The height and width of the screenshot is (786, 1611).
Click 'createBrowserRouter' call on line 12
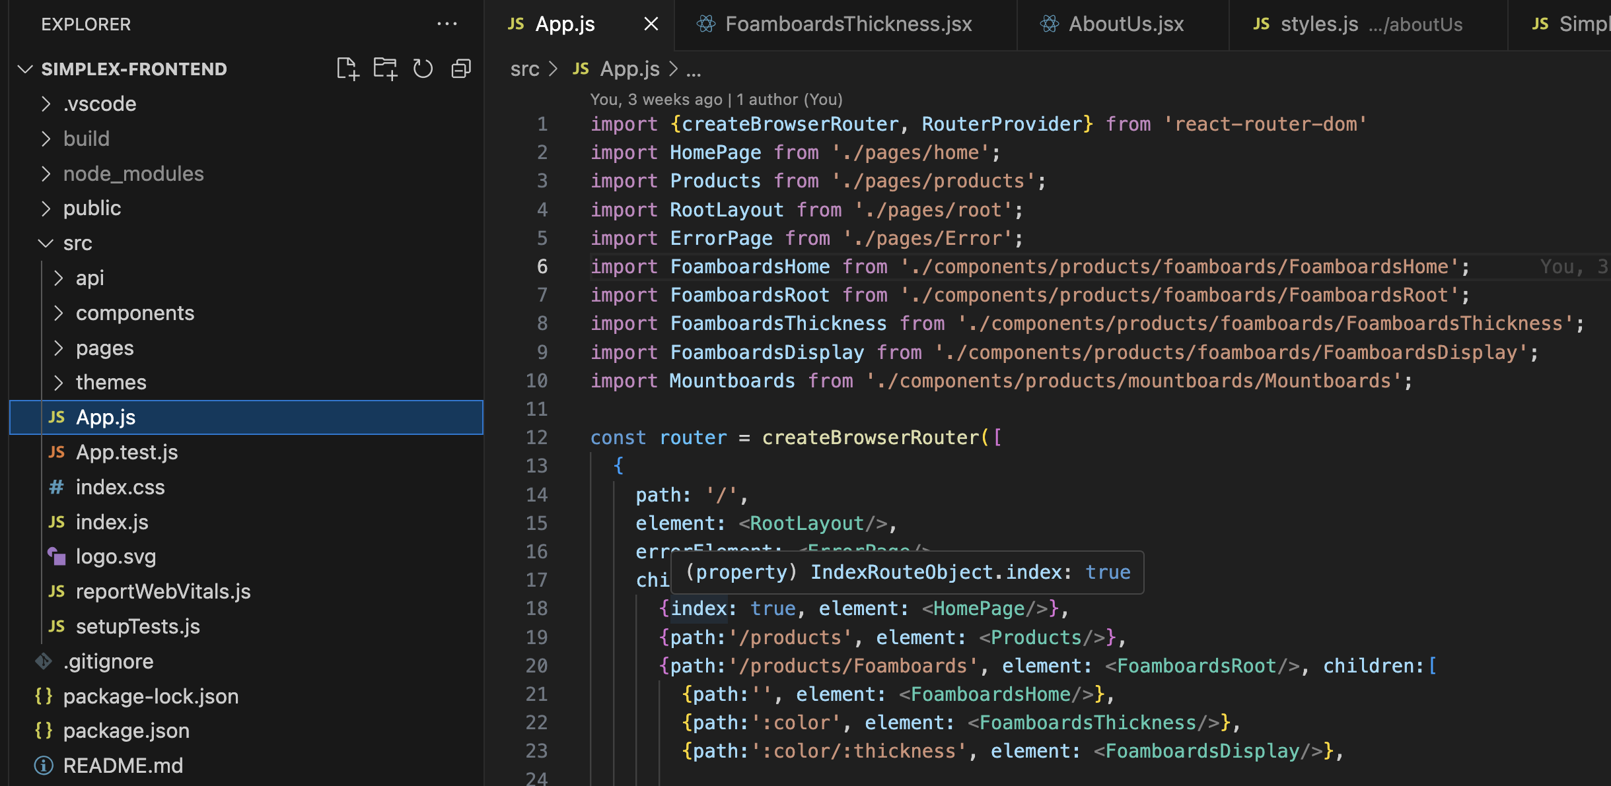871,438
